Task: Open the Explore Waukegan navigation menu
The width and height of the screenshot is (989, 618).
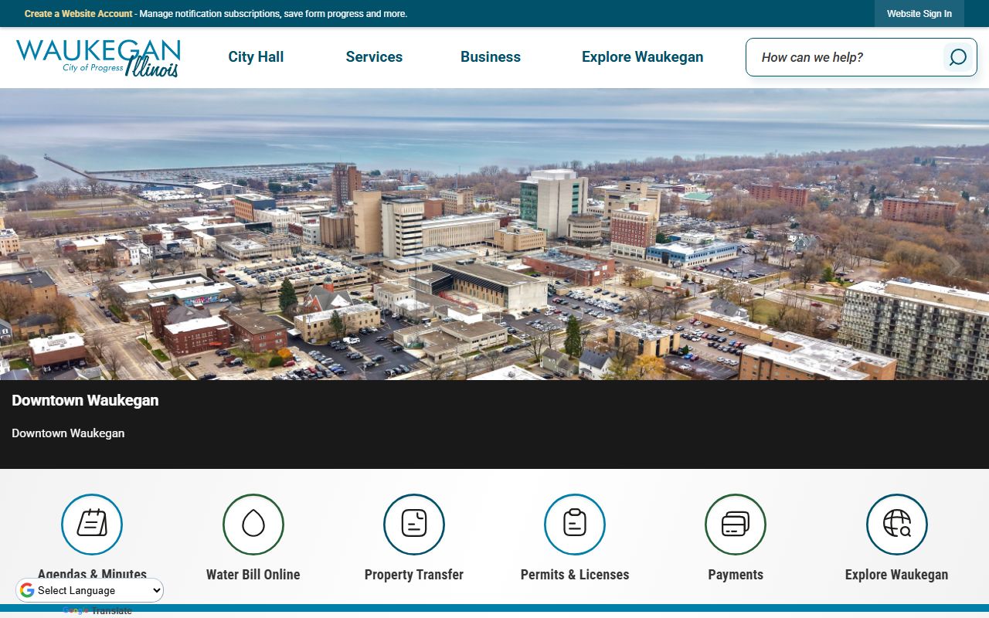Action: 642,57
